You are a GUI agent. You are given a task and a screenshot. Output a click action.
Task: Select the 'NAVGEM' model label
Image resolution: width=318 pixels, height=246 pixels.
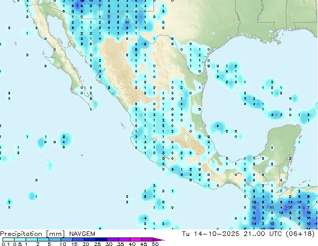pos(82,234)
